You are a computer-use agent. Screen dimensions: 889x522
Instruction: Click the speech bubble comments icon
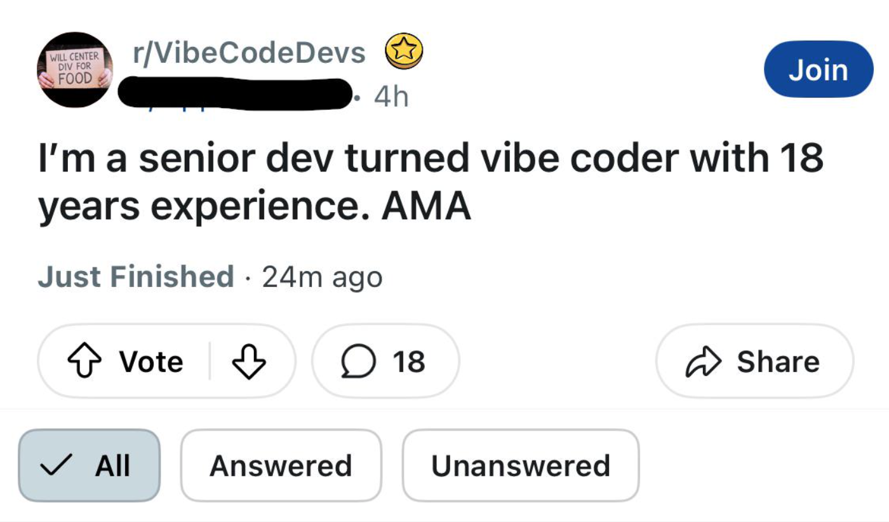click(x=357, y=362)
